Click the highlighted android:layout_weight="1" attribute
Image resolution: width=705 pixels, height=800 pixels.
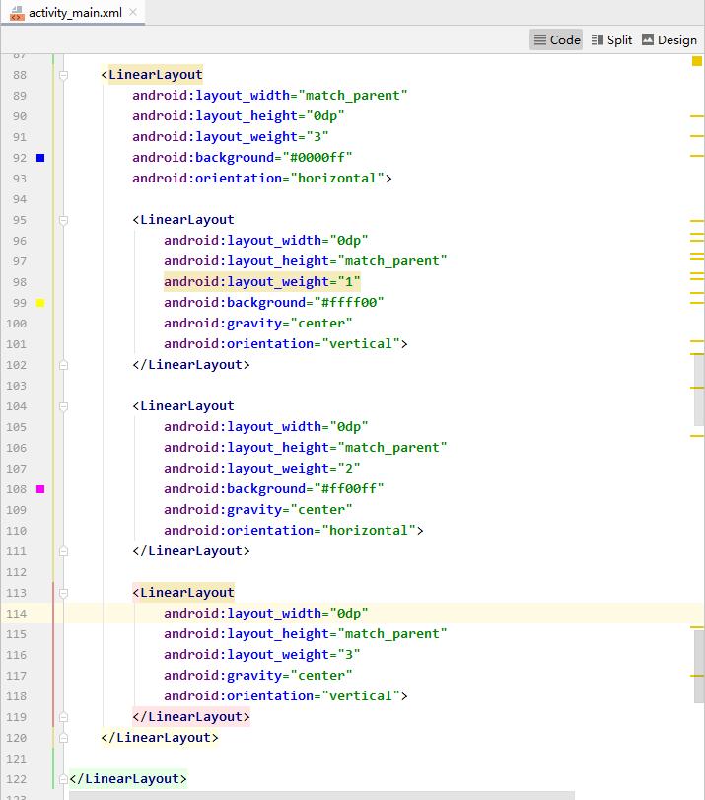(x=261, y=282)
